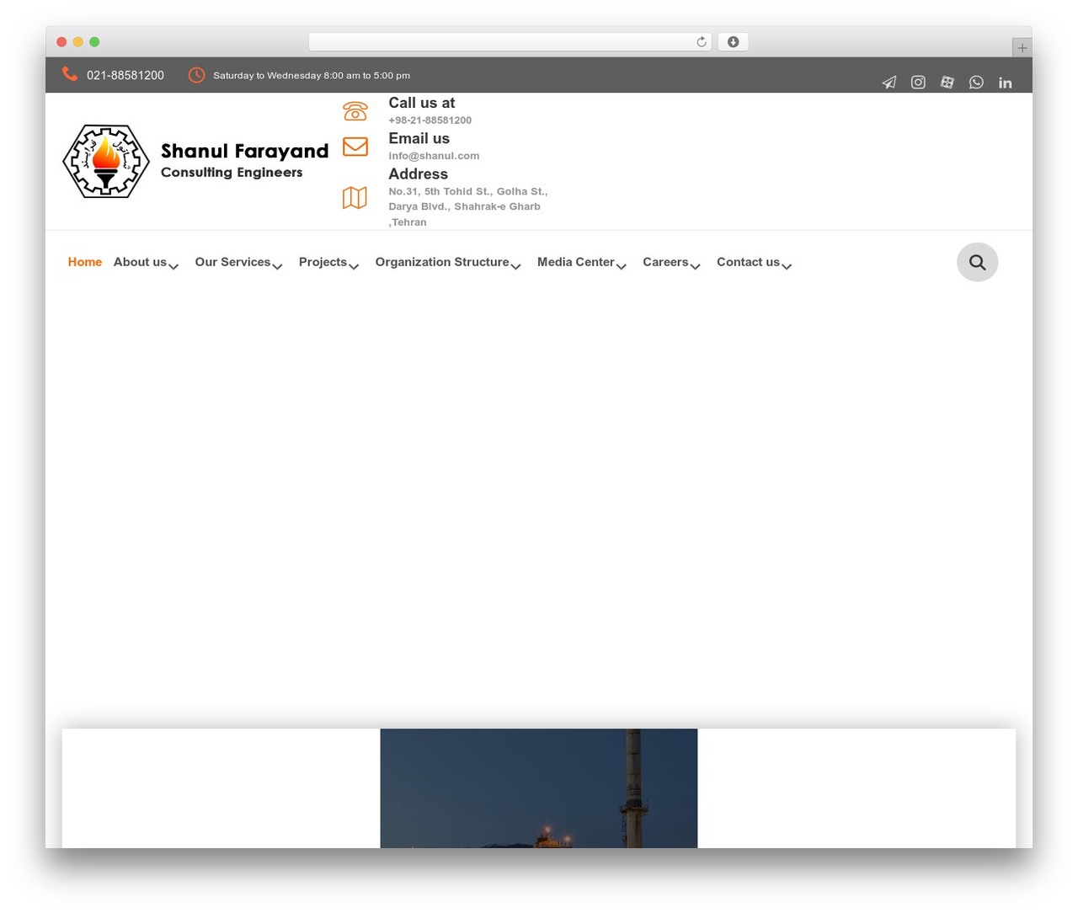Click the browser address bar field
Screen dimensions: 1078x913
pos(510,42)
